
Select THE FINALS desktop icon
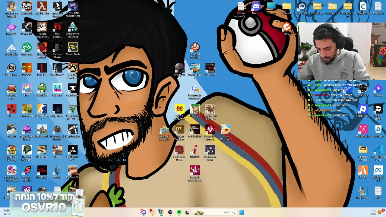coord(11,49)
